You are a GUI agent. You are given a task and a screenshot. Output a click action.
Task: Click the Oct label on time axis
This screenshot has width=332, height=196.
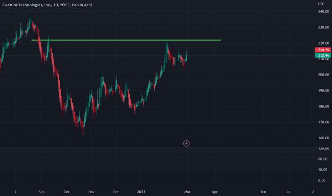66,192
